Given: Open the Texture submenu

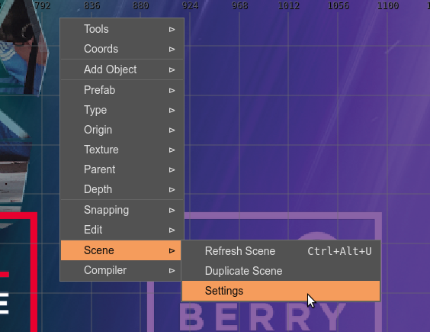Looking at the screenshot, I should pyautogui.click(x=122, y=150).
